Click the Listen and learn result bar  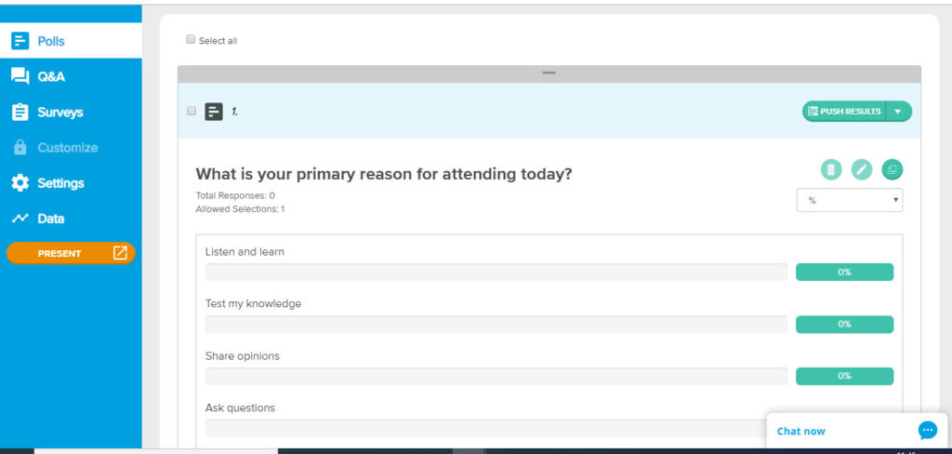click(x=496, y=272)
